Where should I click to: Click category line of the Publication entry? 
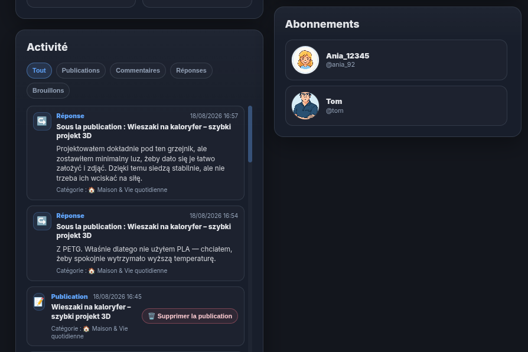point(90,333)
